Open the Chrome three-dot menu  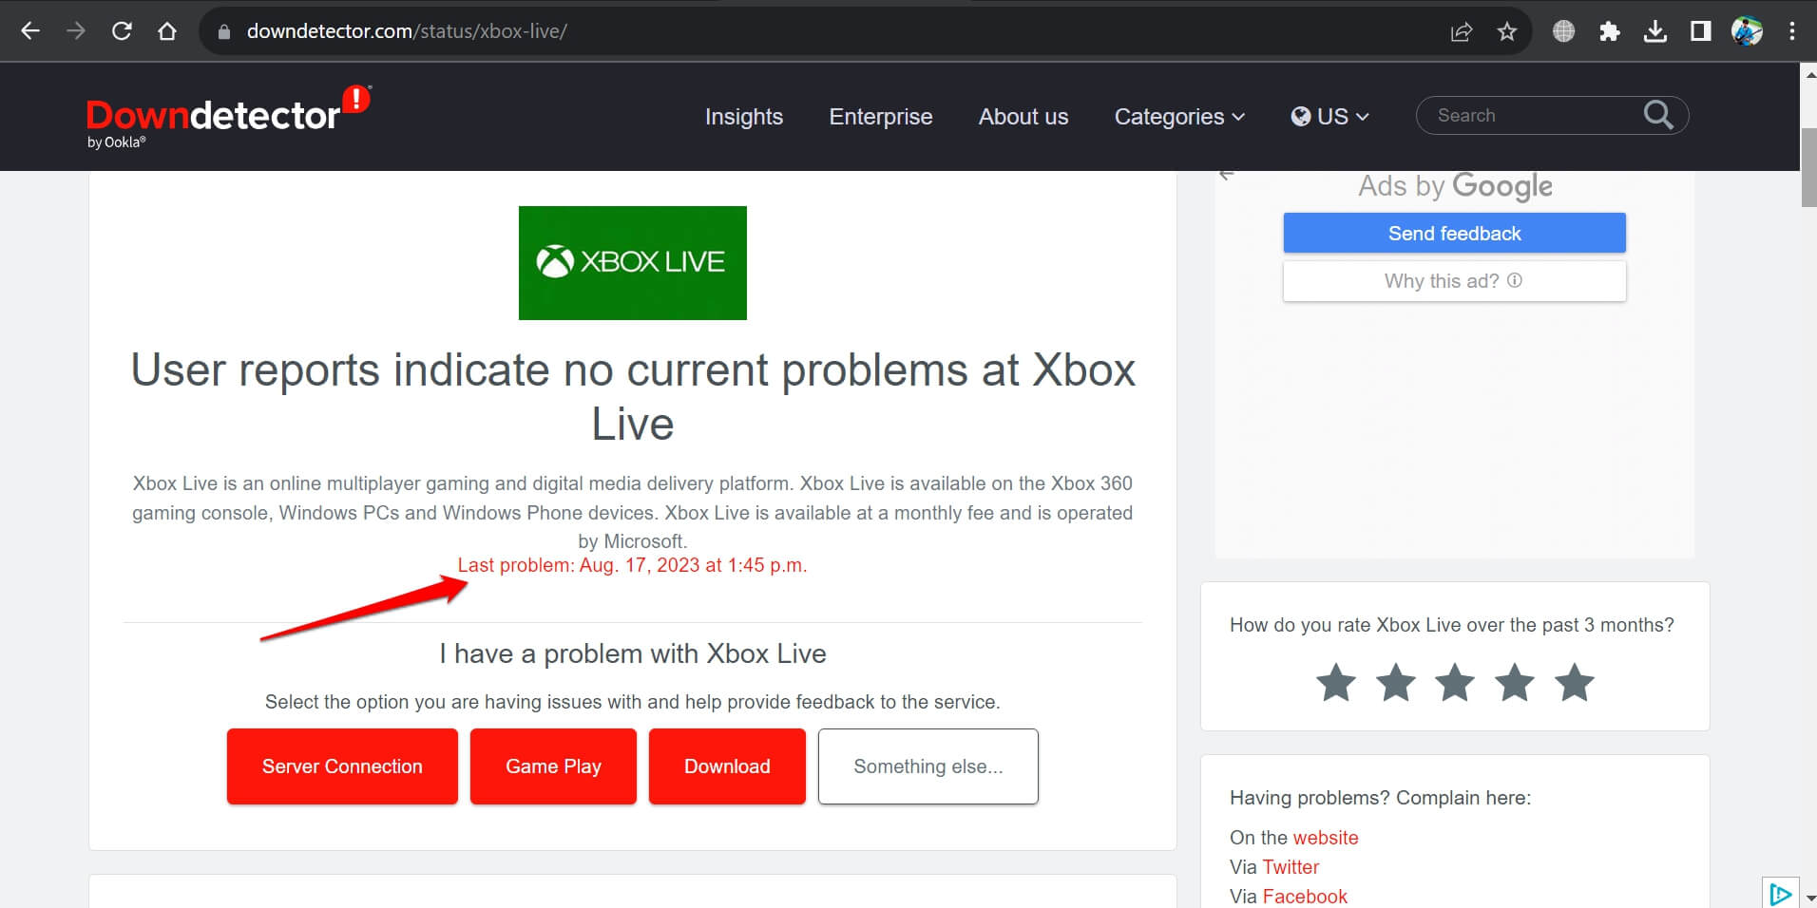pos(1792,31)
